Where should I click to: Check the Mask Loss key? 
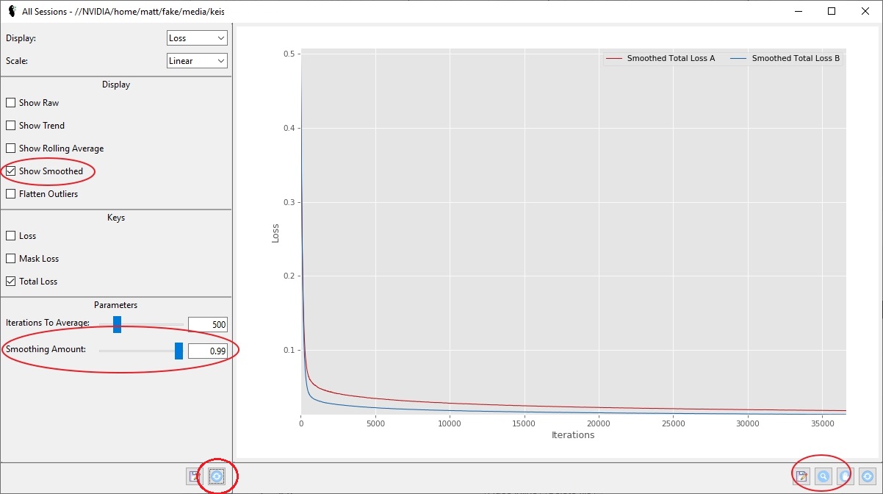coord(11,259)
